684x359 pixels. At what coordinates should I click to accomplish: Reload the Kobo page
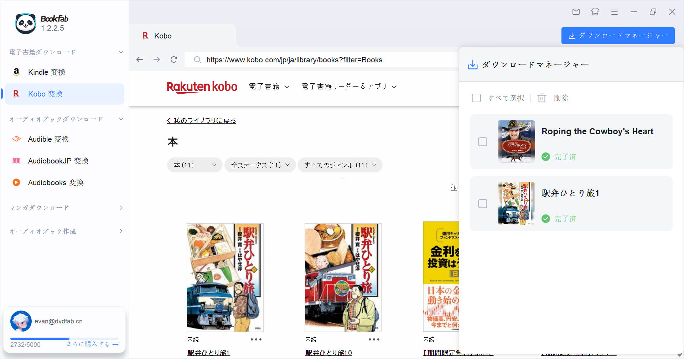tap(174, 59)
